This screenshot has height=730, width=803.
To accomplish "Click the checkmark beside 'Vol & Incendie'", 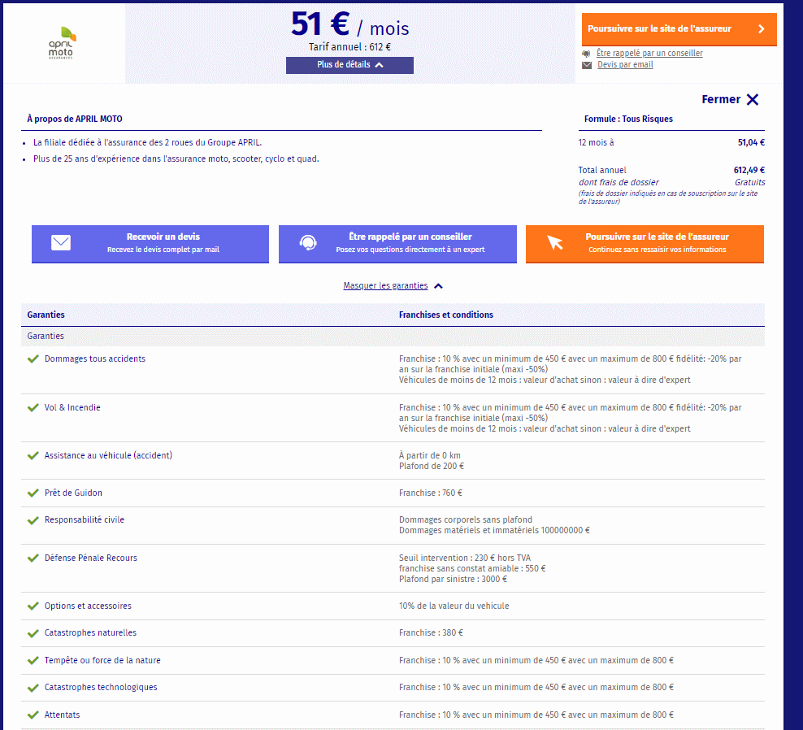I will (x=33, y=407).
